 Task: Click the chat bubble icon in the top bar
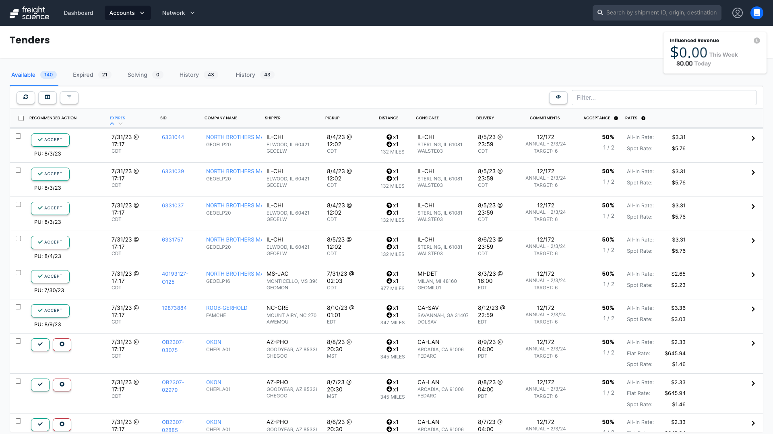point(756,12)
